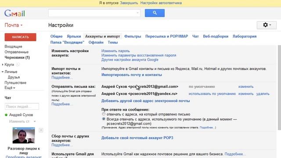Image resolution: width=281 pixels, height=158 pixels.
Task: Click Подробнее under Импорт почты и контактов
Action: (62, 77)
